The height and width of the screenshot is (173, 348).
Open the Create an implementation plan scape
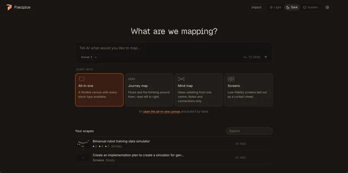pyautogui.click(x=174, y=157)
